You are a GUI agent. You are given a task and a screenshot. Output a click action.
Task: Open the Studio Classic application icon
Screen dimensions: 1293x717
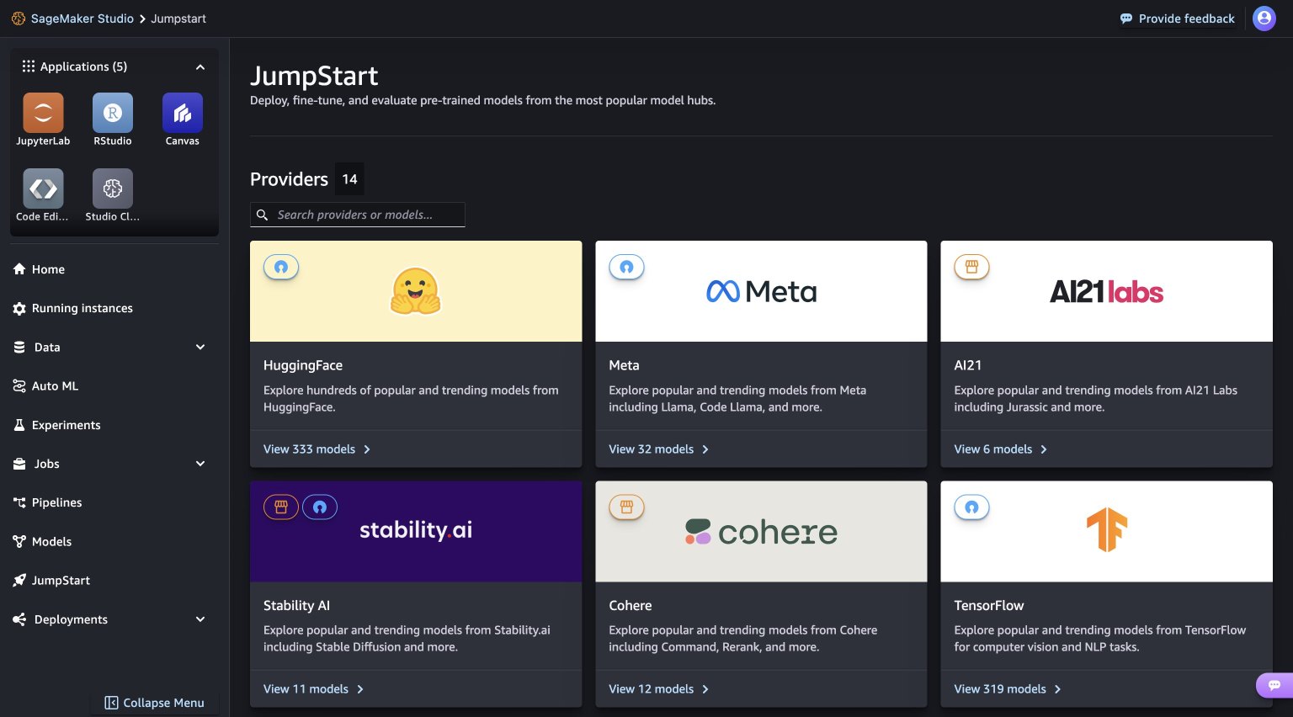coord(113,189)
